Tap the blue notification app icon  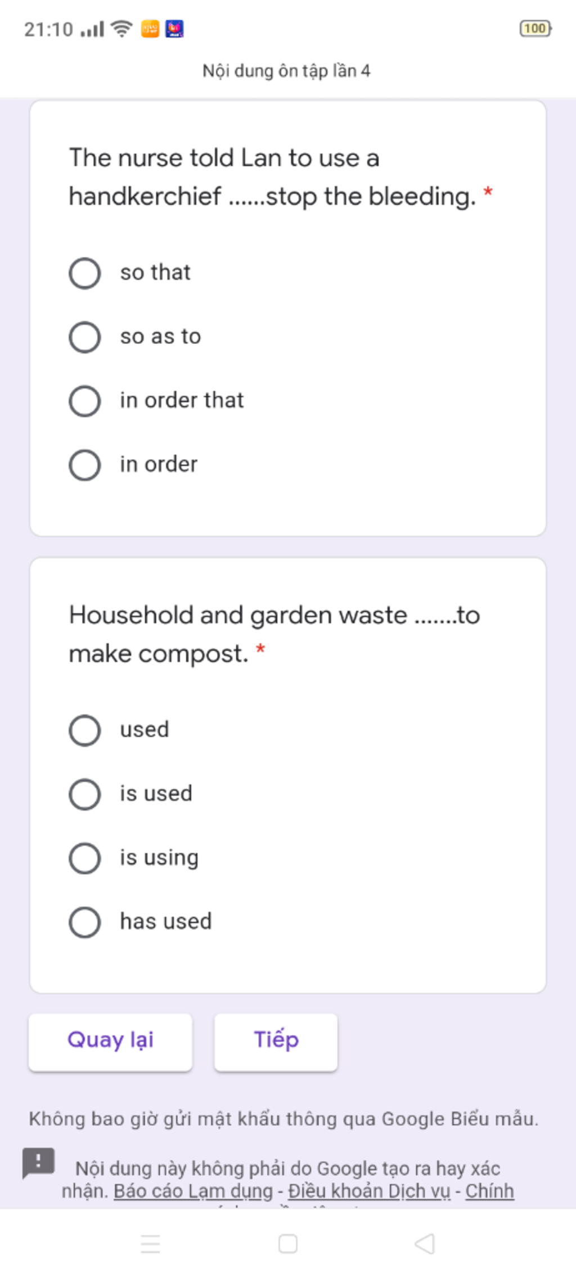[x=174, y=28]
